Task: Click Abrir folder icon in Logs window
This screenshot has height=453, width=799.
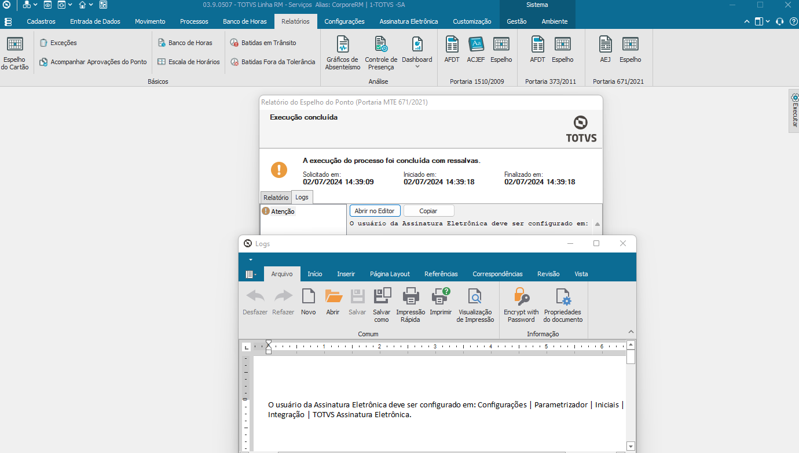Action: (333, 302)
